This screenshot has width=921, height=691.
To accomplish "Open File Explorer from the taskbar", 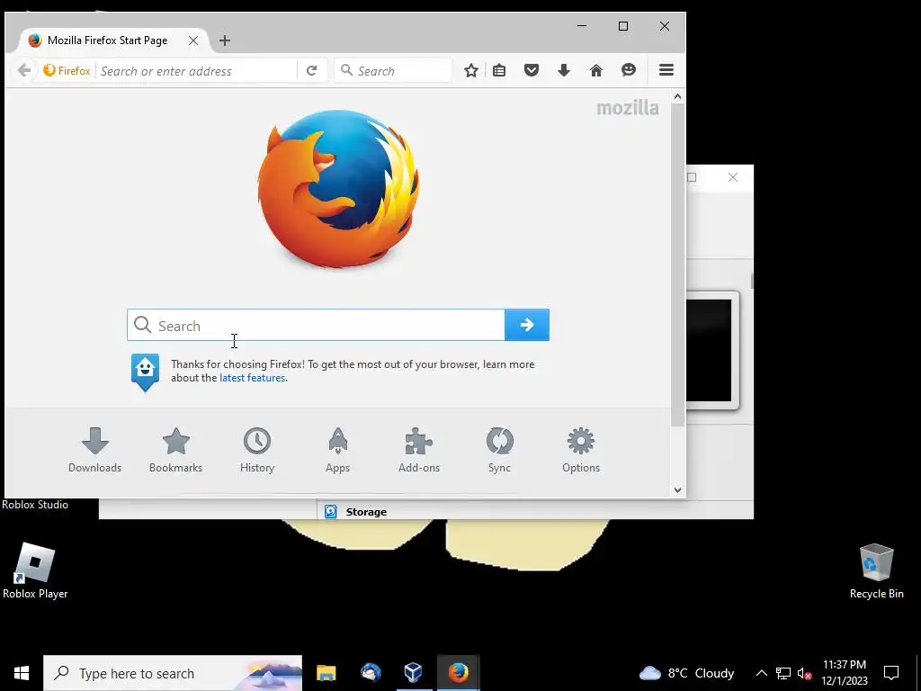I will click(326, 673).
